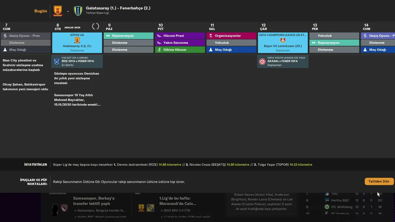Click the Bayer 04 Leverkusen badge

pyautogui.click(x=283, y=40)
